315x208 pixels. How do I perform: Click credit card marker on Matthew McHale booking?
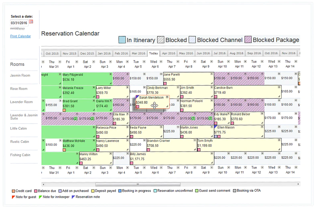coord(64,150)
